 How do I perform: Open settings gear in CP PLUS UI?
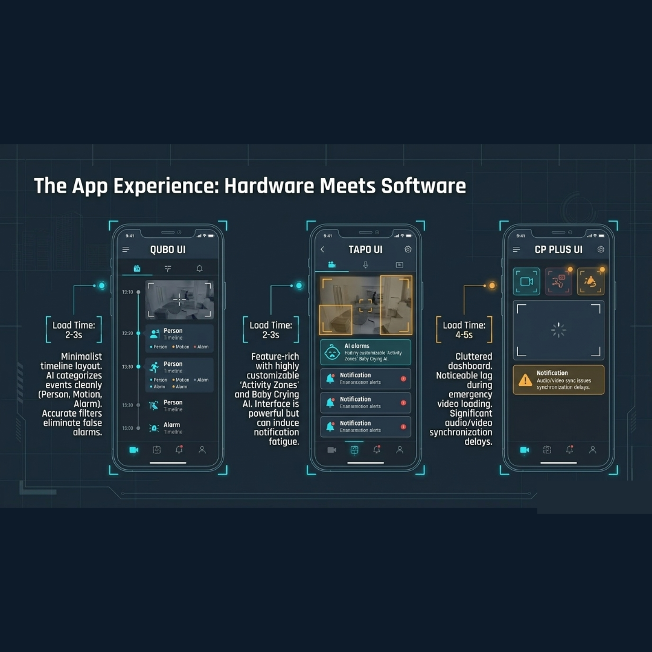point(601,249)
